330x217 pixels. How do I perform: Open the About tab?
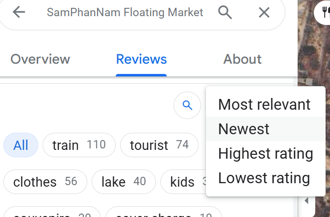[242, 59]
